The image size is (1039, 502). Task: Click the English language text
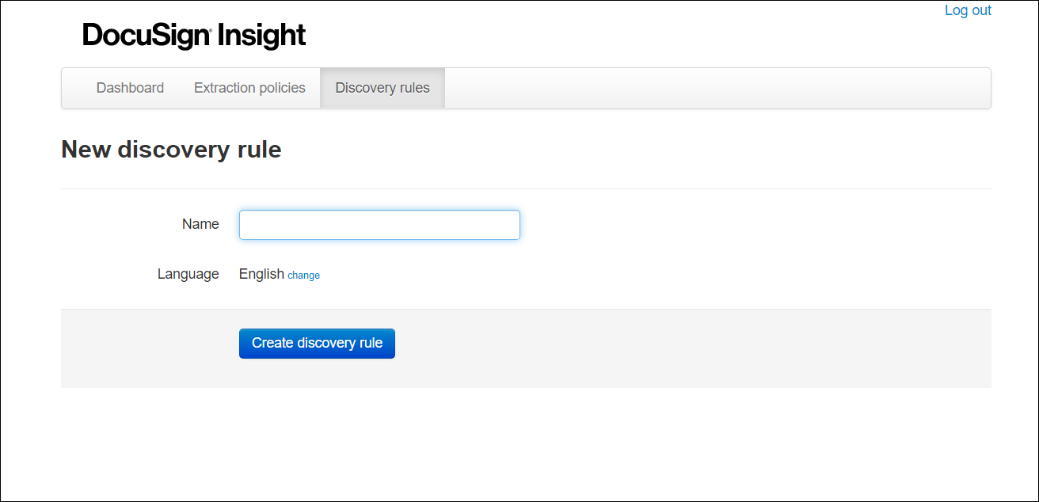[261, 273]
